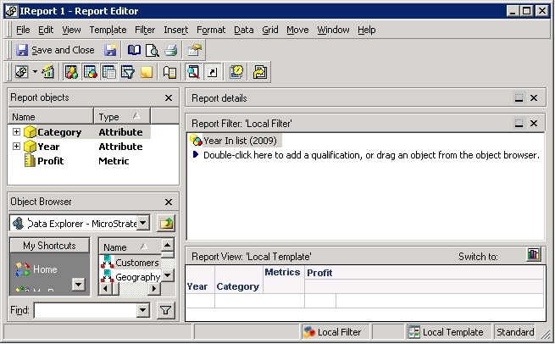This screenshot has width=555, height=344.
Task: Expand the Category attribute tree node
Action: (x=16, y=131)
